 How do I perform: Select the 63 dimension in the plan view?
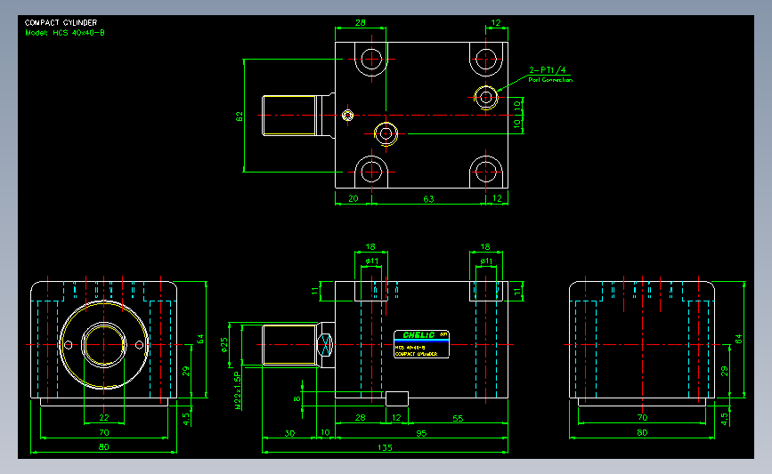click(x=428, y=199)
